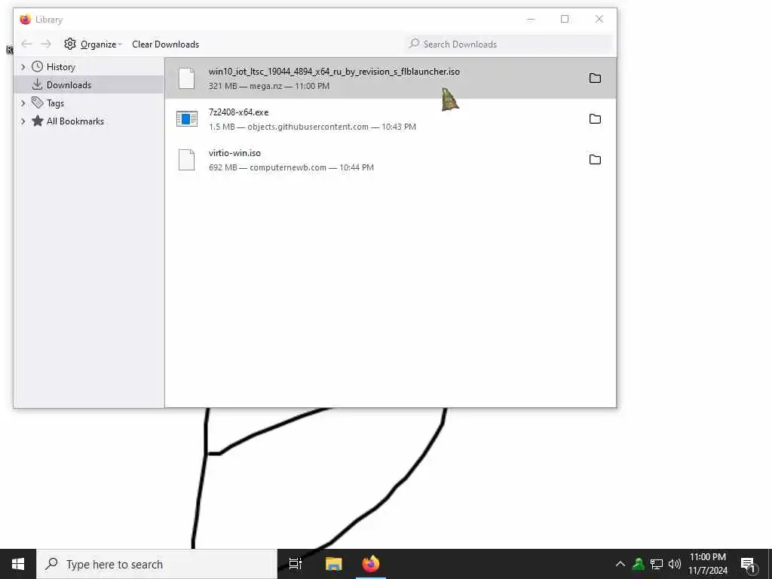The height and width of the screenshot is (579, 772).
Task: Close the Library window
Action: (x=599, y=19)
